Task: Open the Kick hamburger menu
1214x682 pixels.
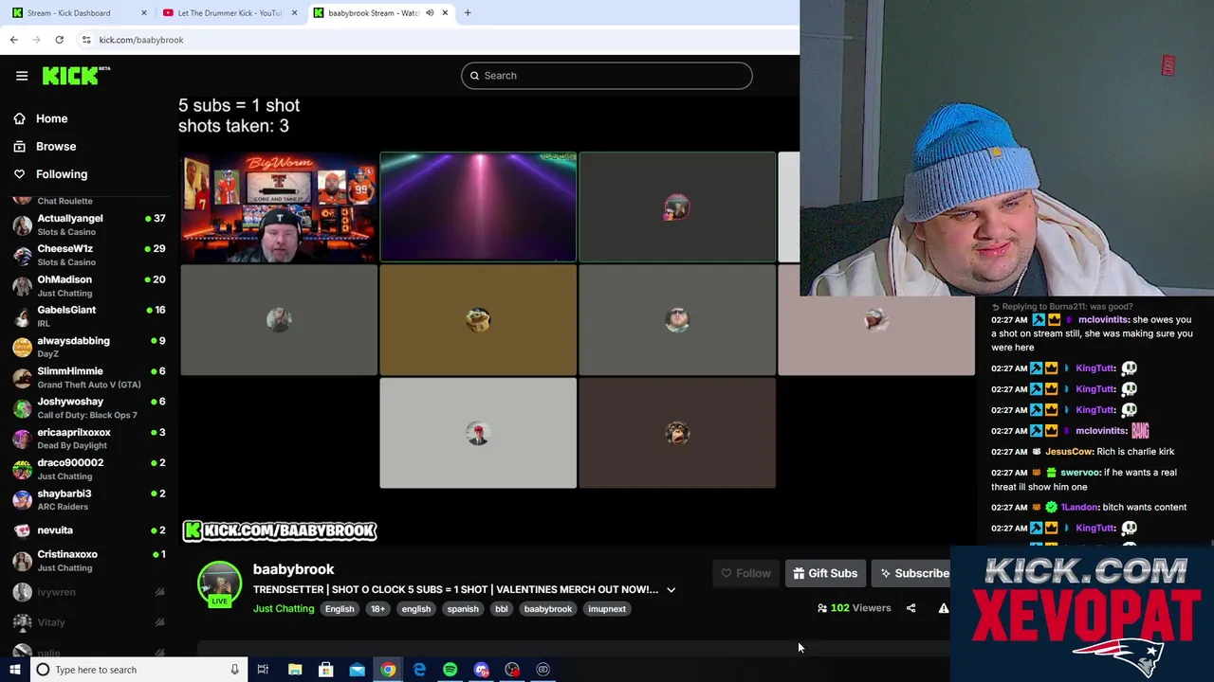Action: 22,76
